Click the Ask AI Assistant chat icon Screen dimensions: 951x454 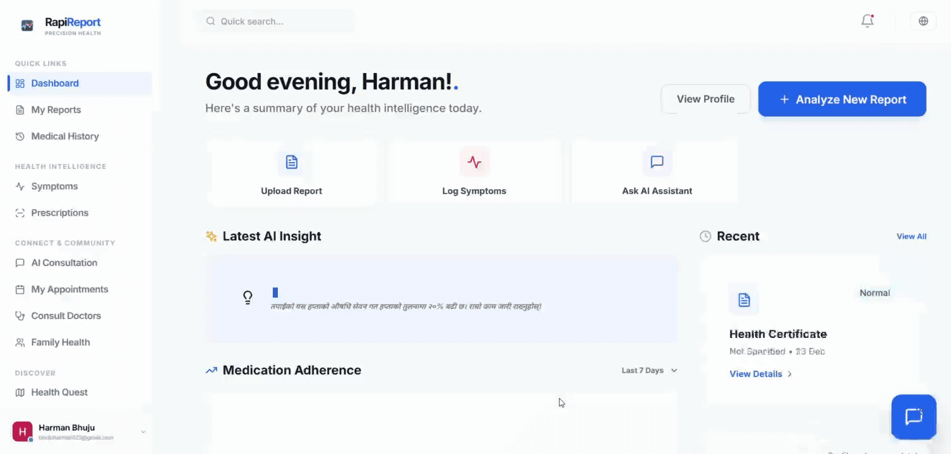click(657, 162)
